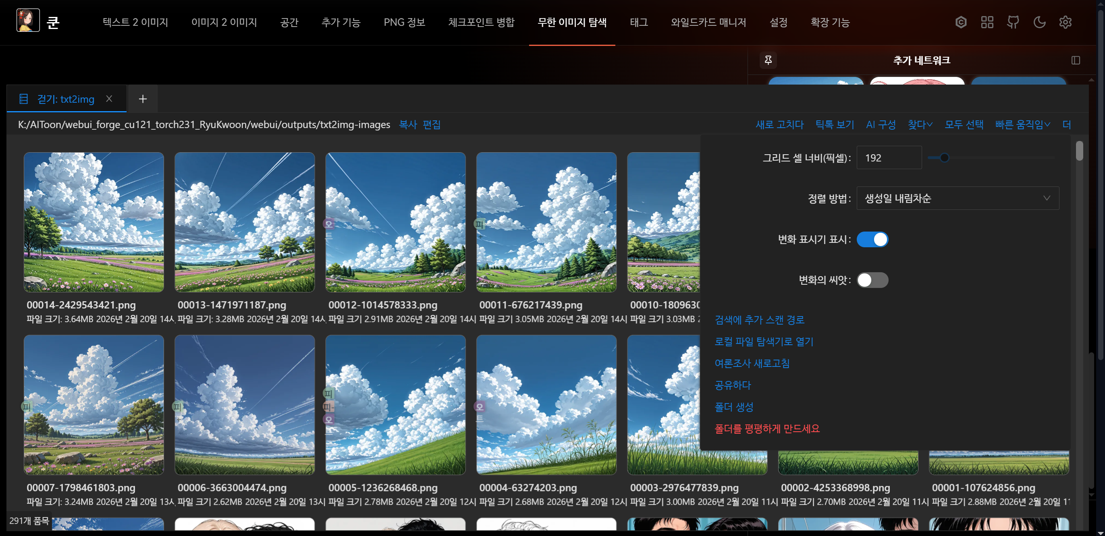
Task: Click the hexagon C icon in the header
Action: [x=961, y=22]
